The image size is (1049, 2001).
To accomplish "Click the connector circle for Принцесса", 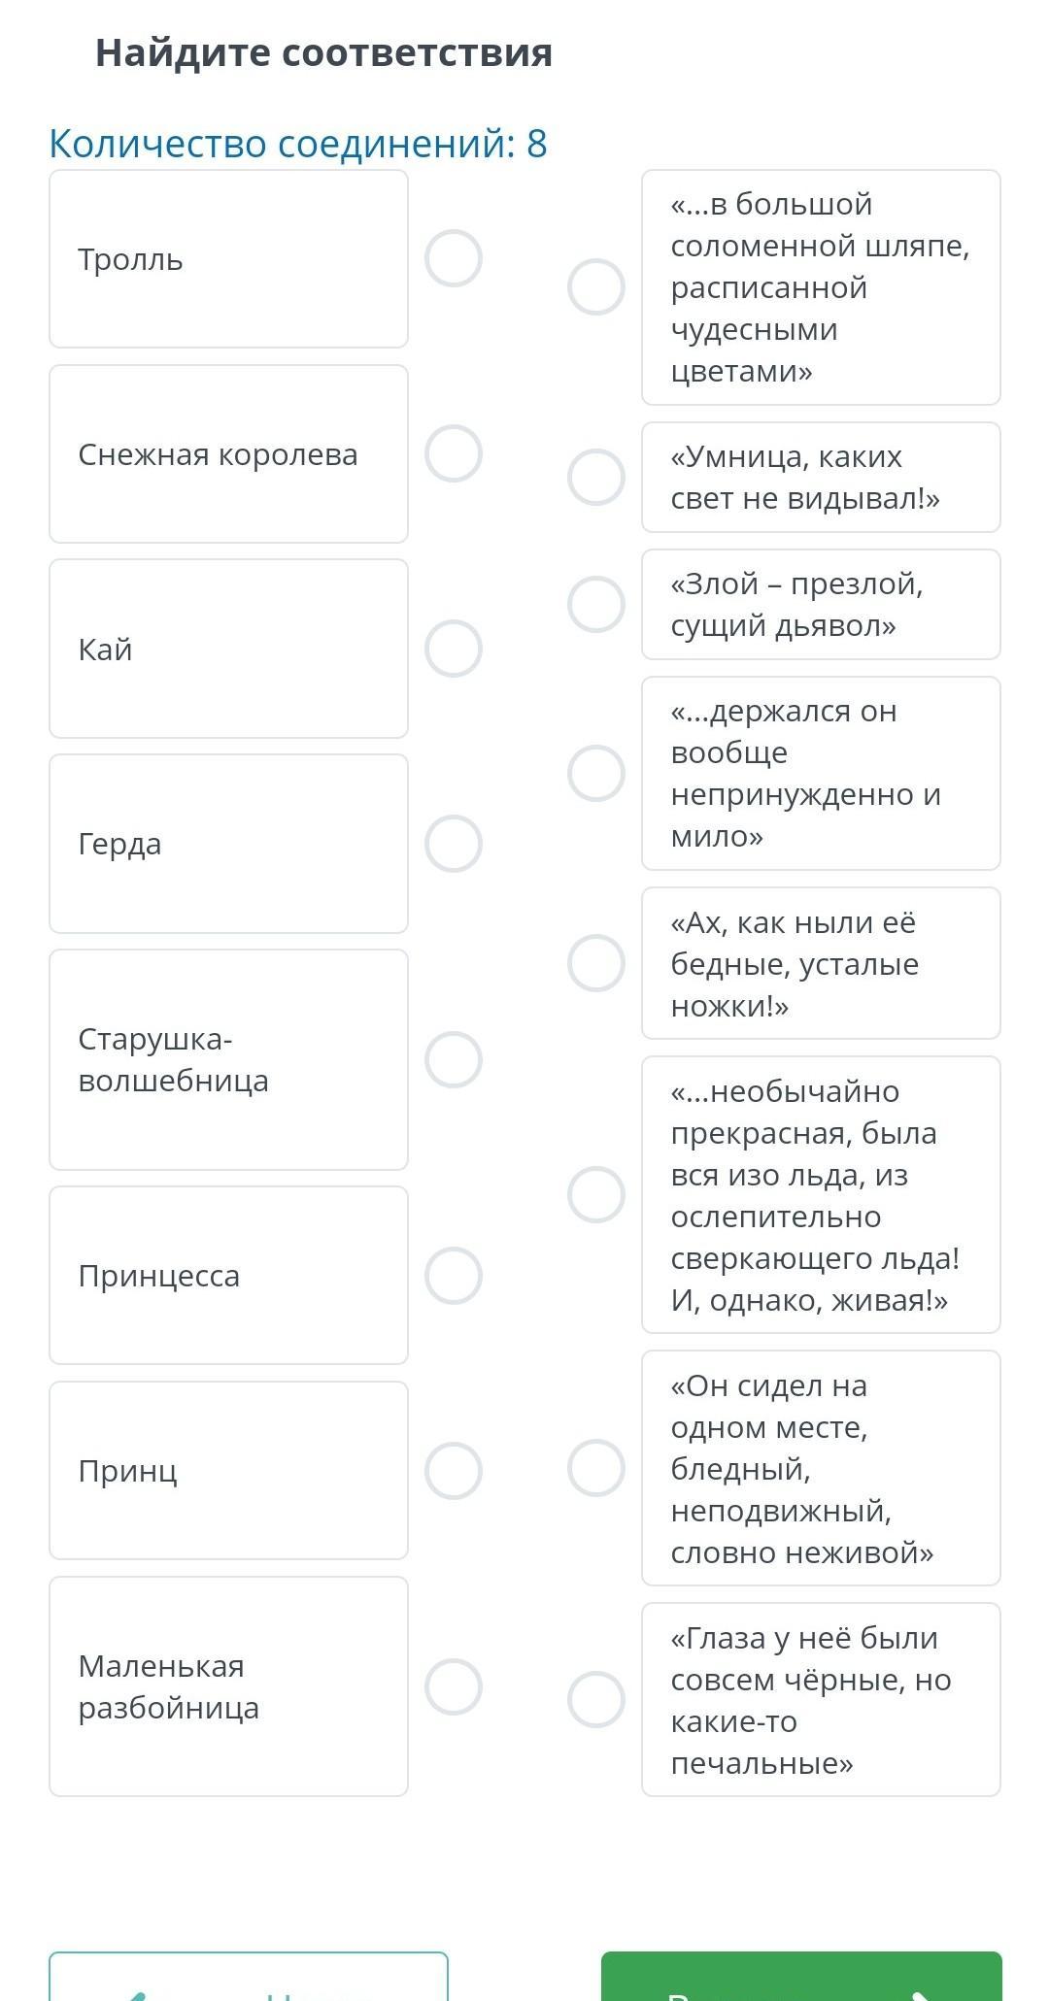I will tap(454, 1275).
